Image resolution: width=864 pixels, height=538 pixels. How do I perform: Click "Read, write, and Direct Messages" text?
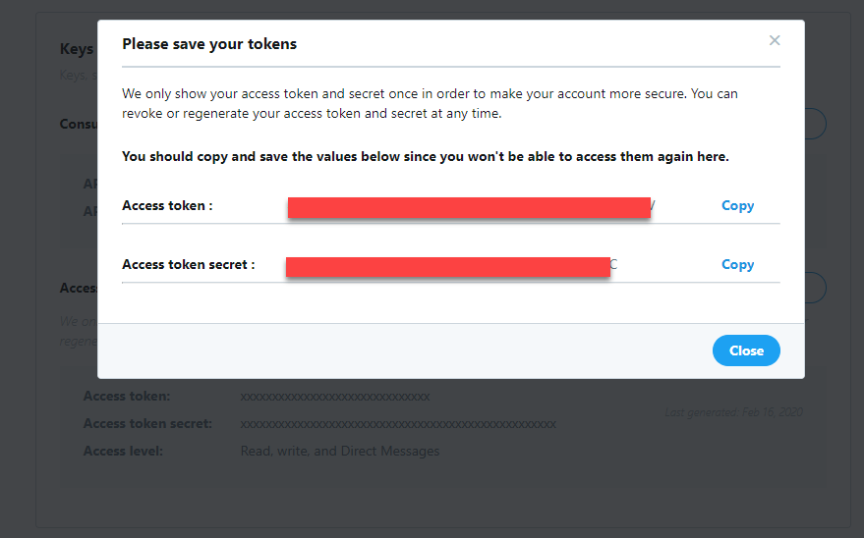click(x=340, y=452)
